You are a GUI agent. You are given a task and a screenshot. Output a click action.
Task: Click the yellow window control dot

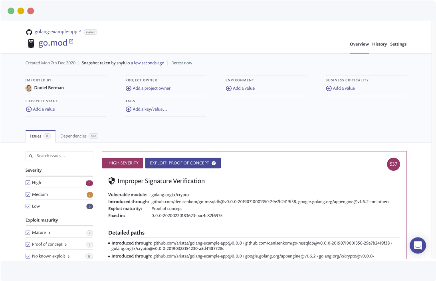[21, 11]
